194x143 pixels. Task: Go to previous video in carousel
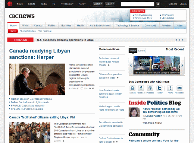(131, 65)
